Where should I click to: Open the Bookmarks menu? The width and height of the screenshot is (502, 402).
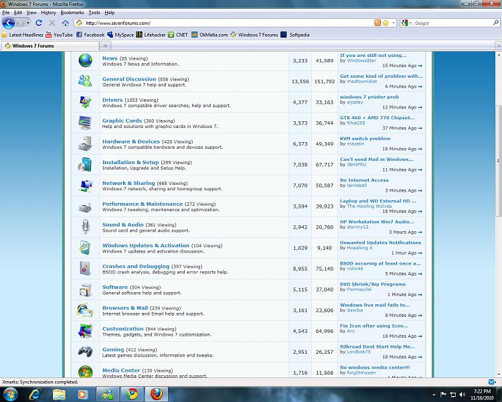(x=72, y=13)
